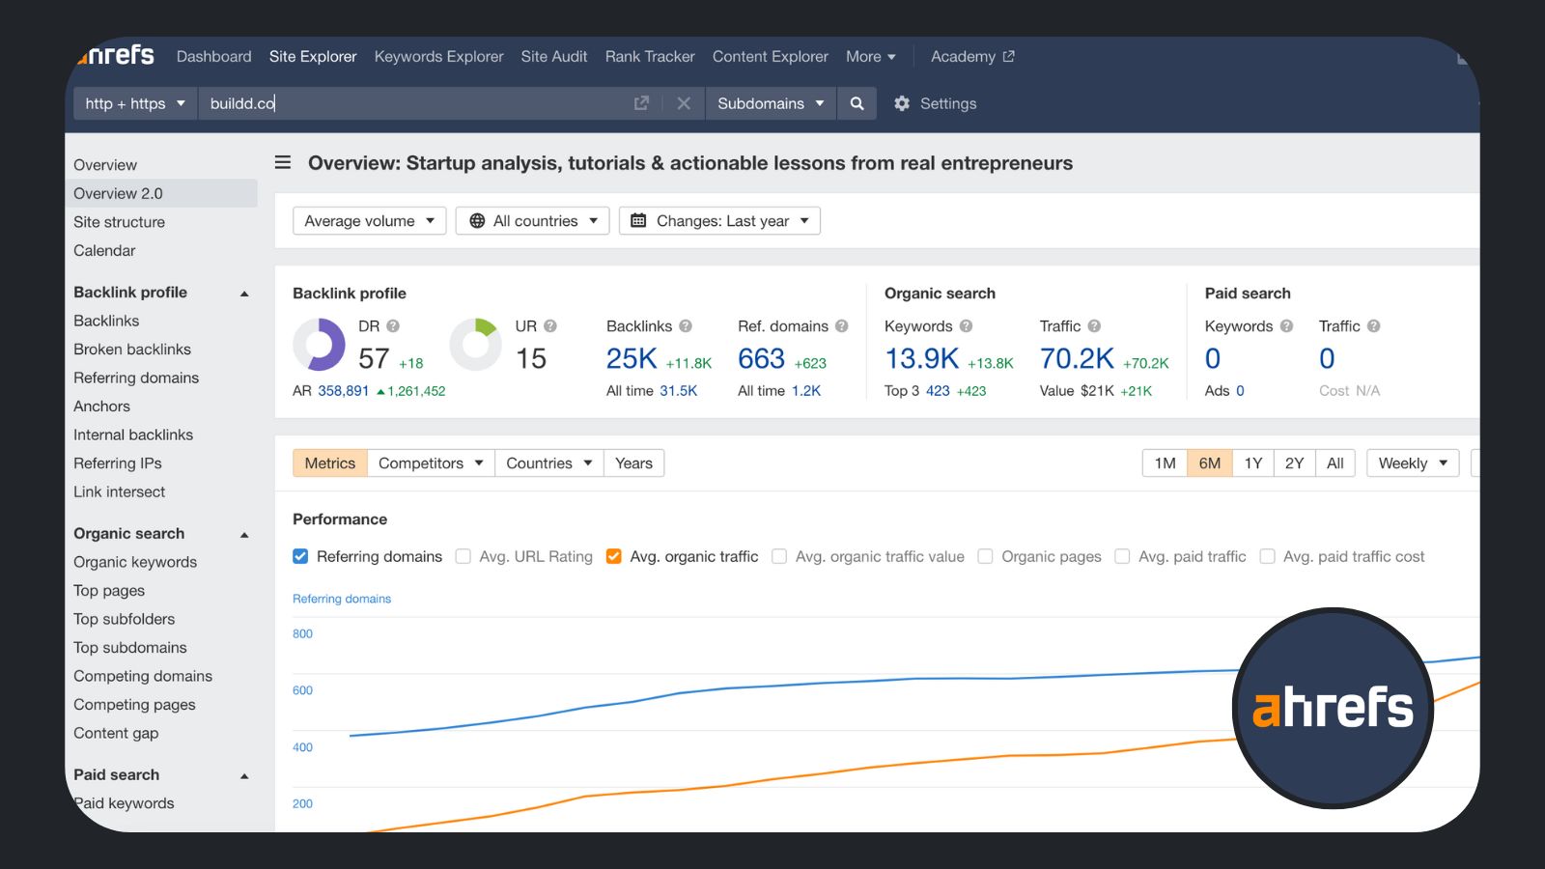Toggle Referring domains checkbox
The height and width of the screenshot is (869, 1545).
tap(300, 556)
